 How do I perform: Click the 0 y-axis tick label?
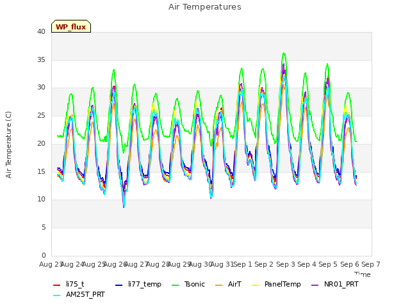pos(44,255)
